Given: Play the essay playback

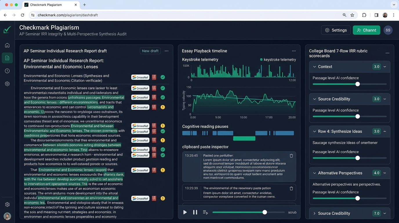Looking at the screenshot, I should point(185,212).
